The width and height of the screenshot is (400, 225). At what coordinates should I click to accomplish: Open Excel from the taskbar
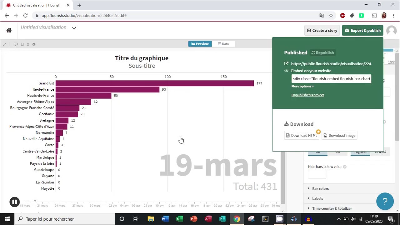pos(179,219)
